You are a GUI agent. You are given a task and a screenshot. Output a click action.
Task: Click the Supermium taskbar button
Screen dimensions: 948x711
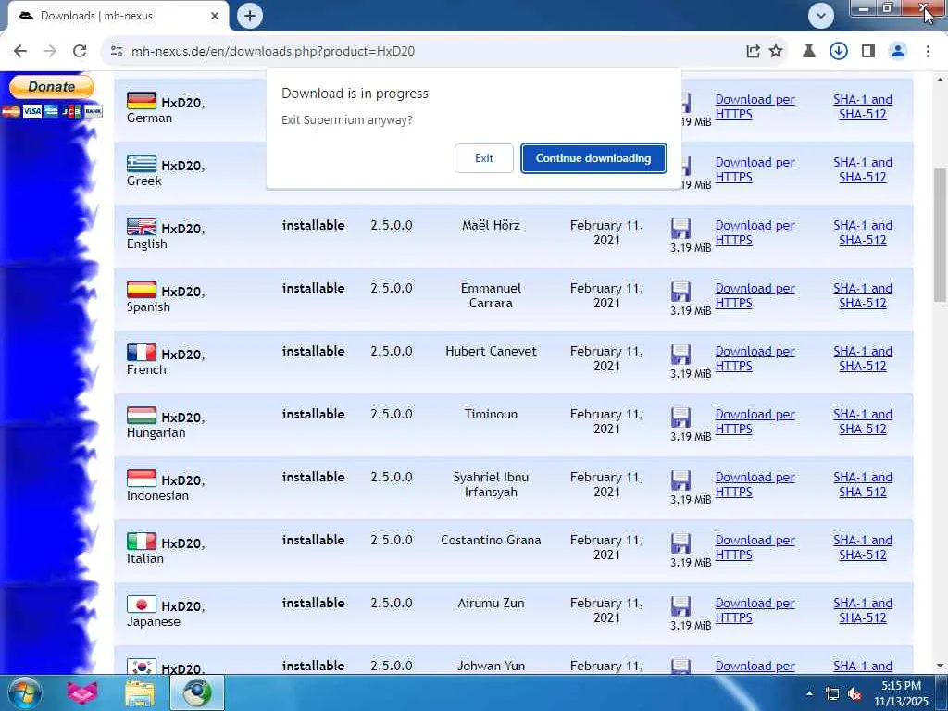[x=197, y=692]
